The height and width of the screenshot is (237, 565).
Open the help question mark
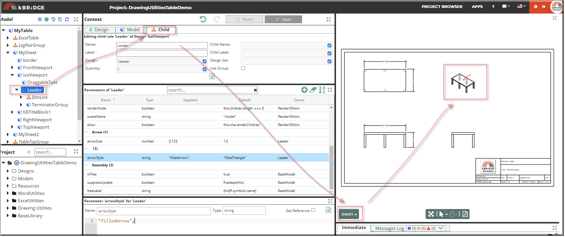[x=493, y=6]
